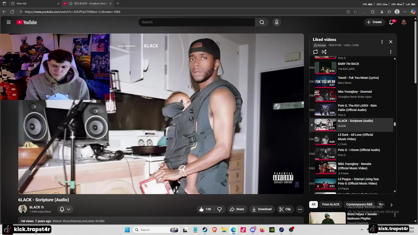The width and height of the screenshot is (418, 235).
Task: Select Polo G, The Kid LAROI - Rain Fallin
Action: coord(351,110)
